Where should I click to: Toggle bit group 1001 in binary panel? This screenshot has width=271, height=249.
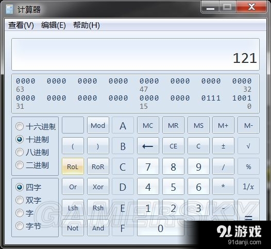242,98
